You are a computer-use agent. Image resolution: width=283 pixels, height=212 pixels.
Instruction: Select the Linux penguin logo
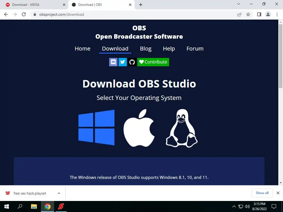pyautogui.click(x=182, y=128)
